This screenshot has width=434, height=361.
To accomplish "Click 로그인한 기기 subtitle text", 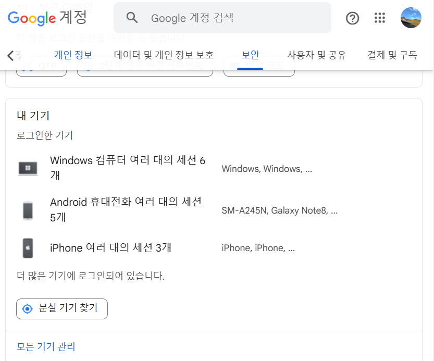I will coord(45,135).
